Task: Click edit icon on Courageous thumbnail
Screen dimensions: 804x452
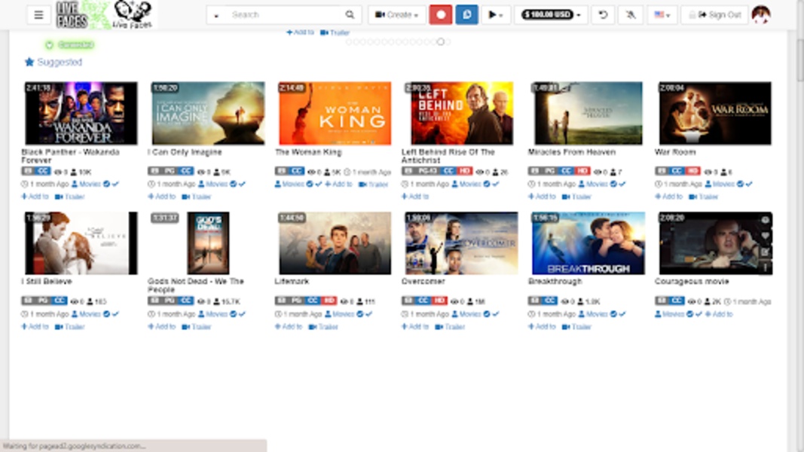Action: click(x=765, y=252)
